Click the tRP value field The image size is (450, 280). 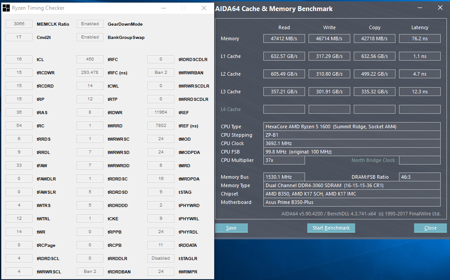click(x=19, y=99)
